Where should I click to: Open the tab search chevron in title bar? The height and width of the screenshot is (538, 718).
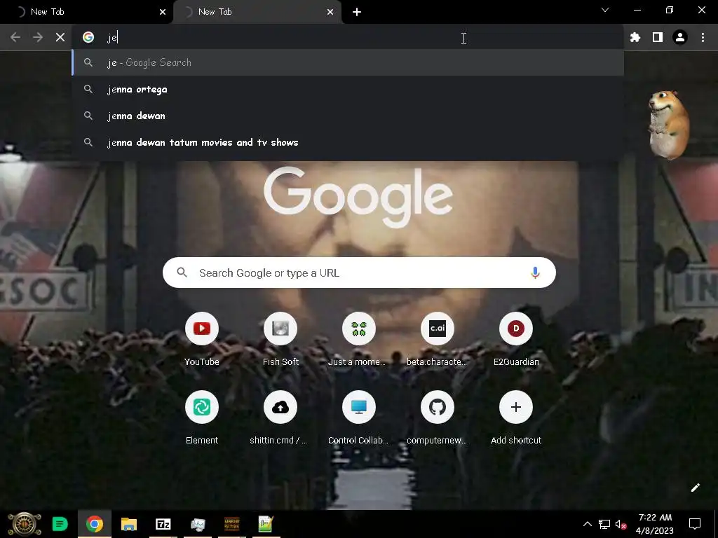click(x=605, y=10)
